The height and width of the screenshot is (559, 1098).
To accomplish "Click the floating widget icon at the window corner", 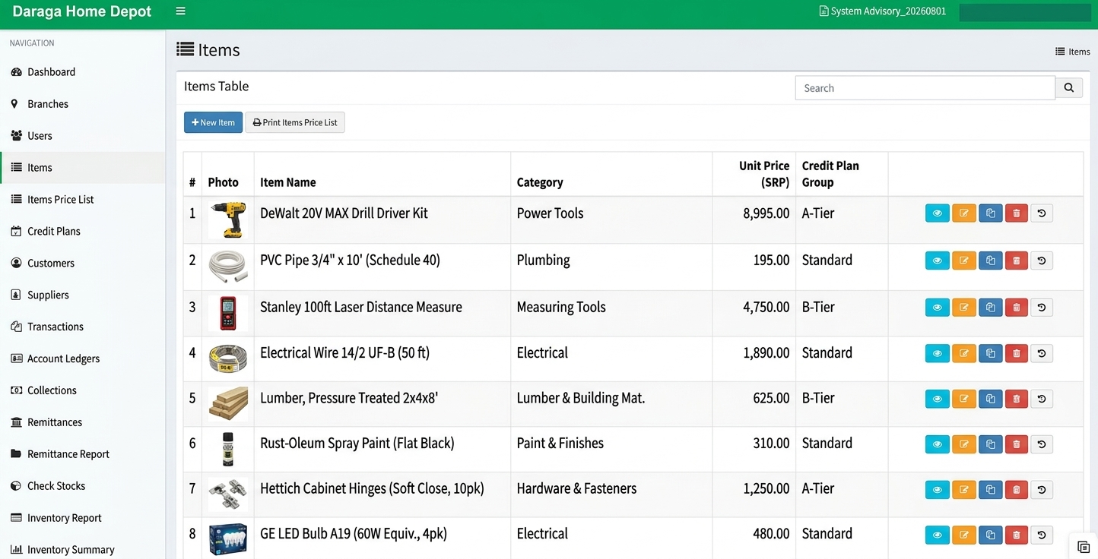I will [1084, 547].
